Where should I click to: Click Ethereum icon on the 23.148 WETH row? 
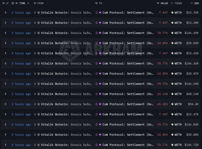(5, 94)
